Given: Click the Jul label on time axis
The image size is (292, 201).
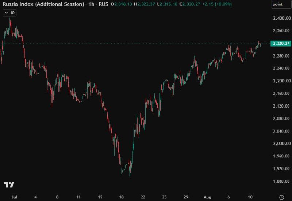Looking at the screenshot, I should point(14,197).
